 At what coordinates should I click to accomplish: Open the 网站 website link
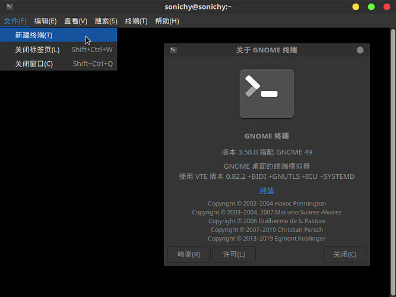(x=267, y=191)
